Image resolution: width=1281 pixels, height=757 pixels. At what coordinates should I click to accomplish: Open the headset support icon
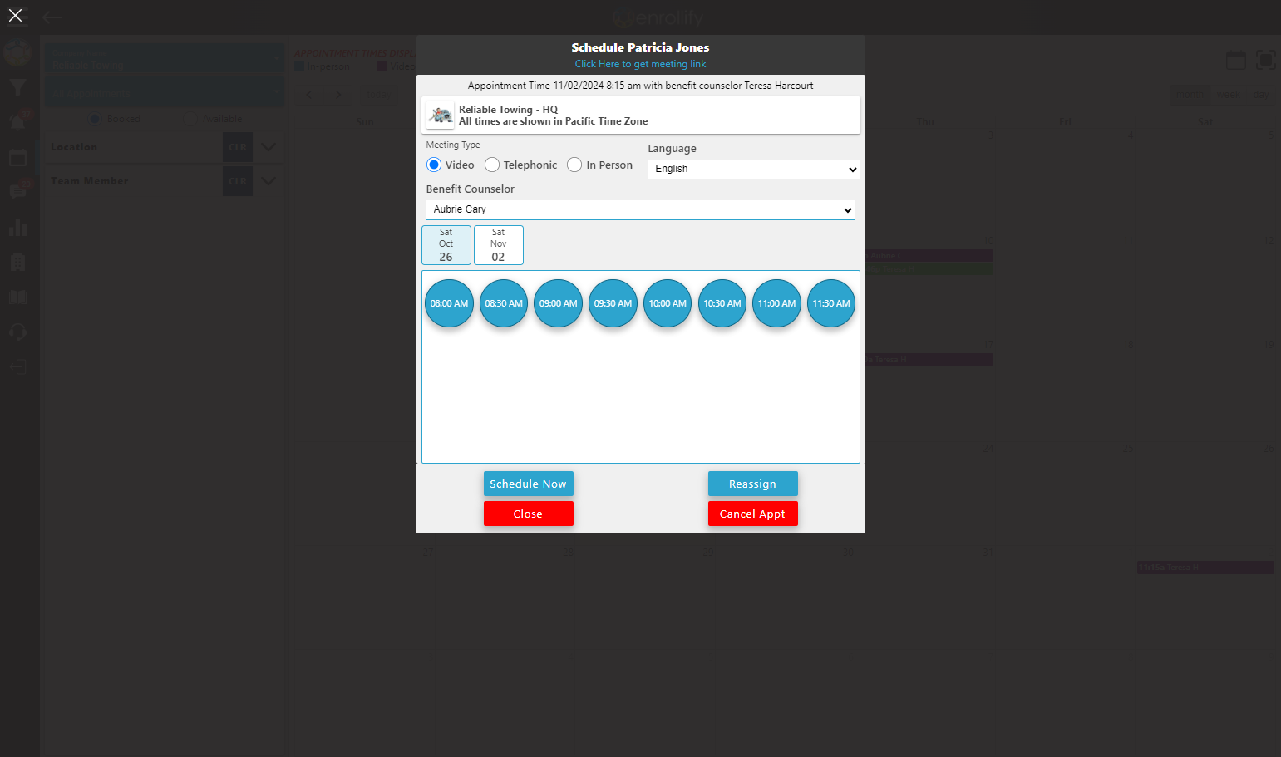tap(17, 332)
